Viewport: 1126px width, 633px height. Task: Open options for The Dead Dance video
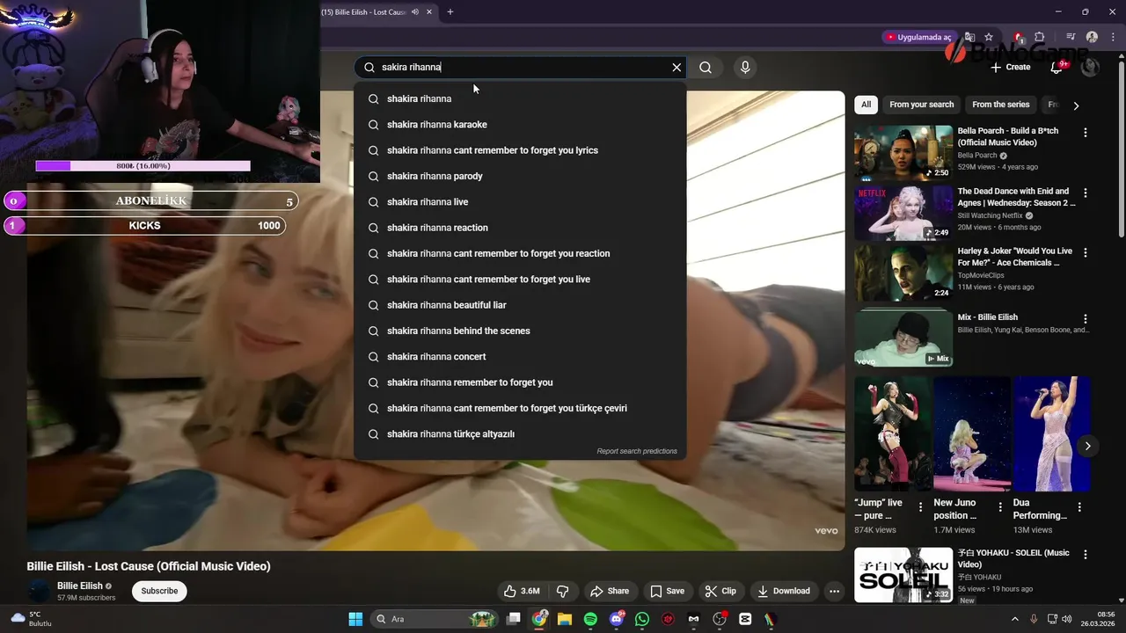coord(1086,193)
